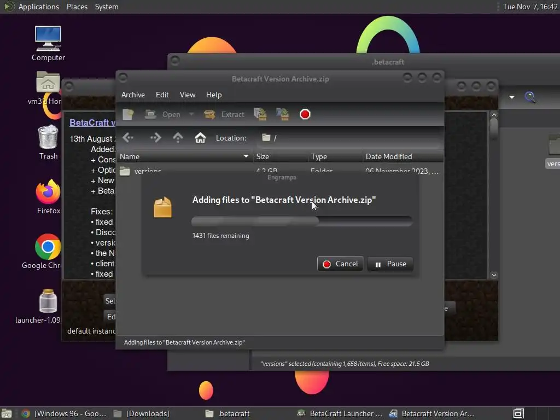This screenshot has height=420, width=560.
Task: Click the show desktop icon in taskbar
Action: [x=7, y=413]
